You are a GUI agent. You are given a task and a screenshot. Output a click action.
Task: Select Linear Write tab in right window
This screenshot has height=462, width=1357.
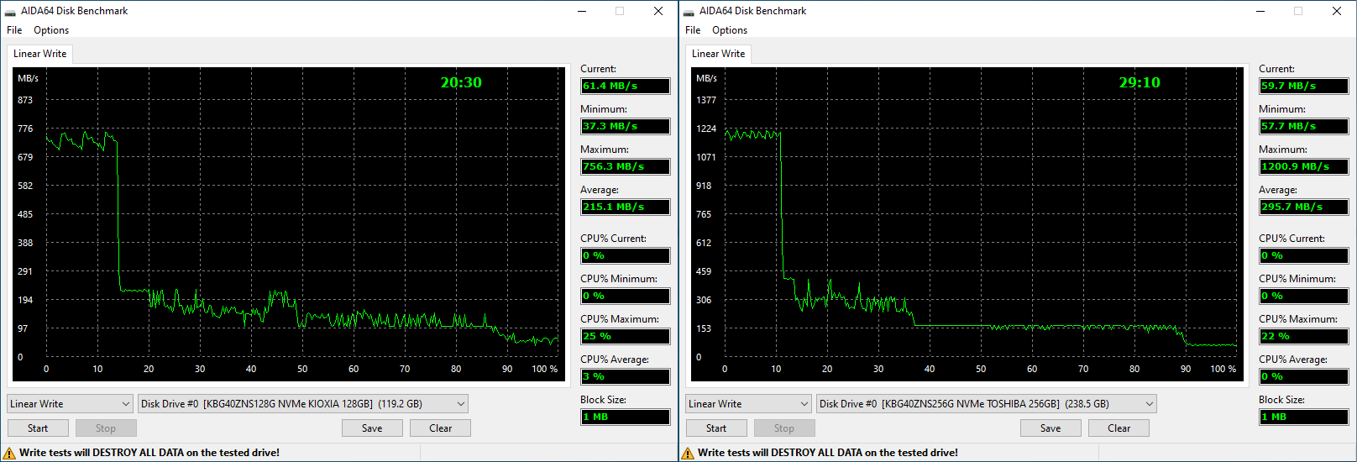[718, 54]
